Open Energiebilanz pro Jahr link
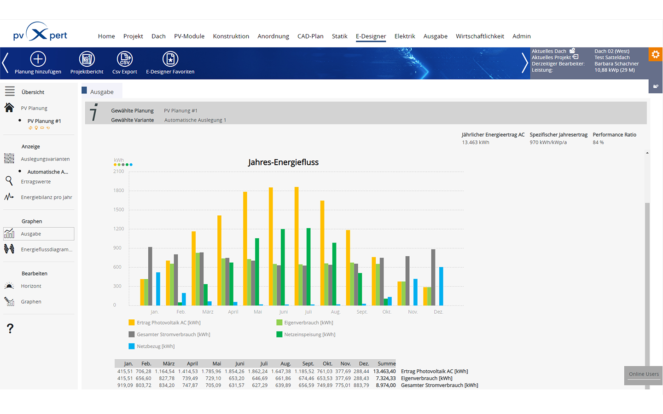 pyautogui.click(x=46, y=197)
